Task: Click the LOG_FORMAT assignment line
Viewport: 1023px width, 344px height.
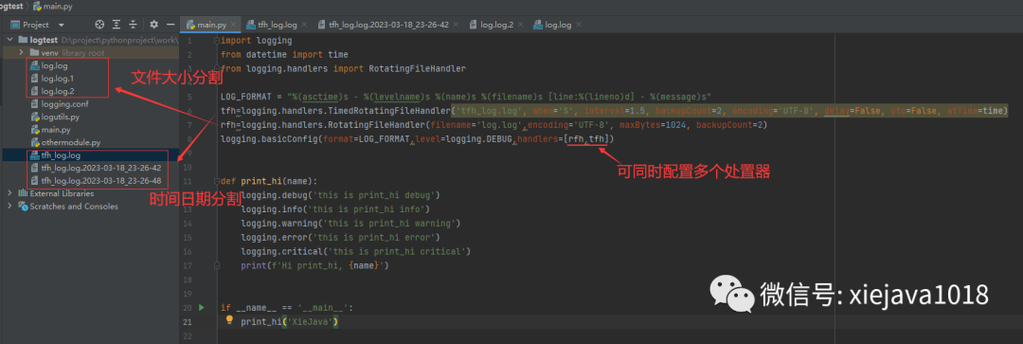Action: click(x=466, y=96)
